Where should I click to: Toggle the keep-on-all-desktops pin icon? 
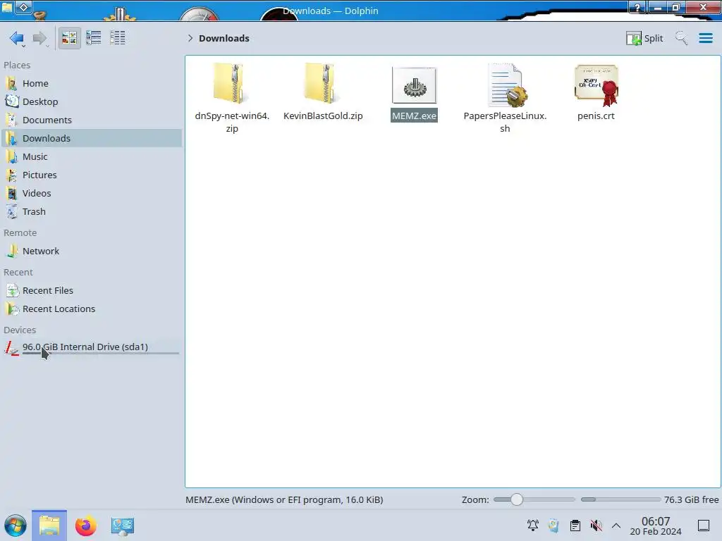point(24,7)
